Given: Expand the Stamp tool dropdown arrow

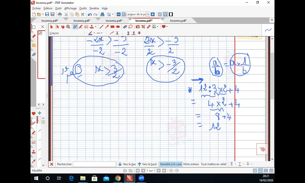Looking at the screenshot, I should [96, 27].
